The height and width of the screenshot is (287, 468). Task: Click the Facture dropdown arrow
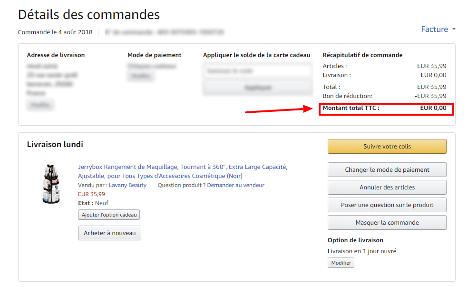click(454, 30)
